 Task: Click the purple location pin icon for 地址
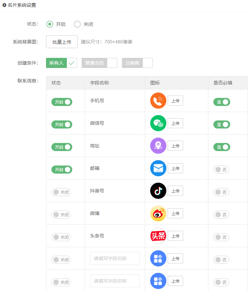coord(158,146)
